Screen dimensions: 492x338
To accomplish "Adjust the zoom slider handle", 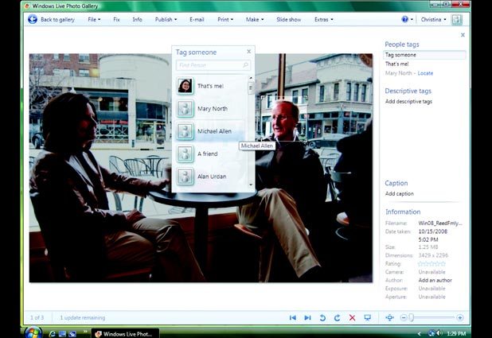I will point(412,318).
